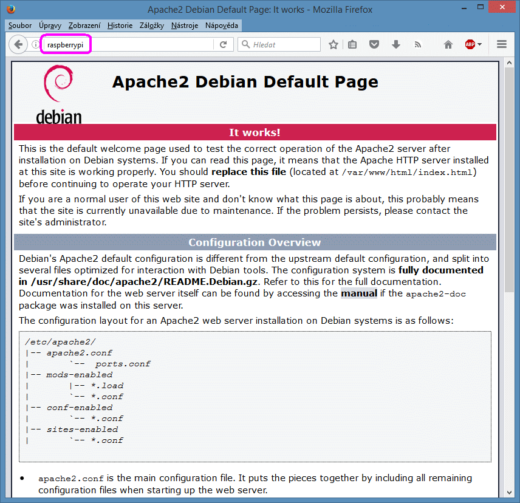Click the 'ports.conf' line in tree
Viewport: 520px width, 503px height.
point(123,364)
